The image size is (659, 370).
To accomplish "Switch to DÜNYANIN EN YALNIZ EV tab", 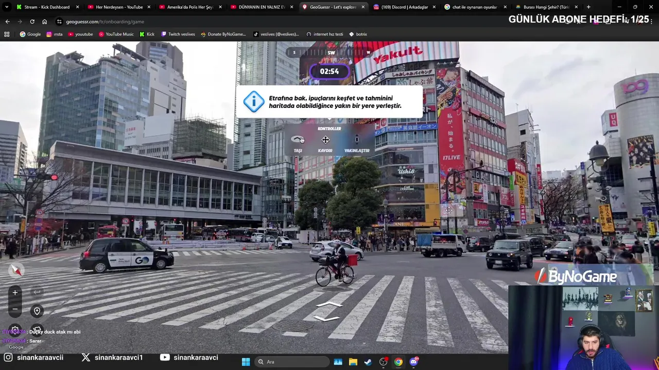I will tap(262, 7).
